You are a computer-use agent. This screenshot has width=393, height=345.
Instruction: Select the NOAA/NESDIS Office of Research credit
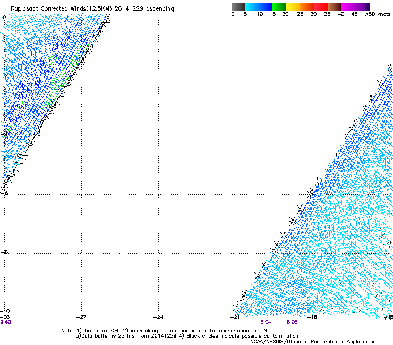coord(313,342)
